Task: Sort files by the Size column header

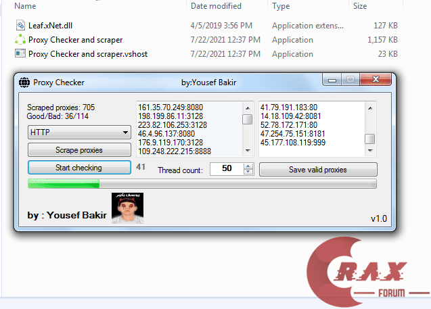Action: pos(360,6)
